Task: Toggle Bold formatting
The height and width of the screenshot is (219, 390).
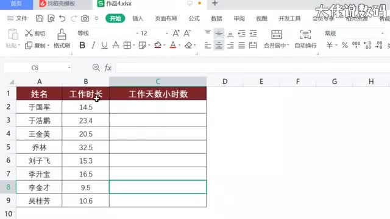Action: 82,45
